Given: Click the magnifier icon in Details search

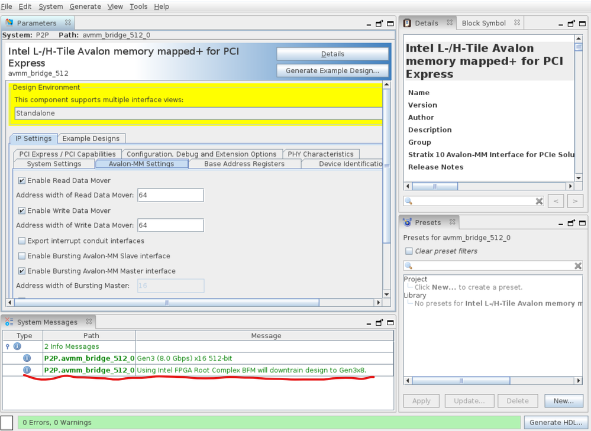Looking at the screenshot, I should click(409, 201).
